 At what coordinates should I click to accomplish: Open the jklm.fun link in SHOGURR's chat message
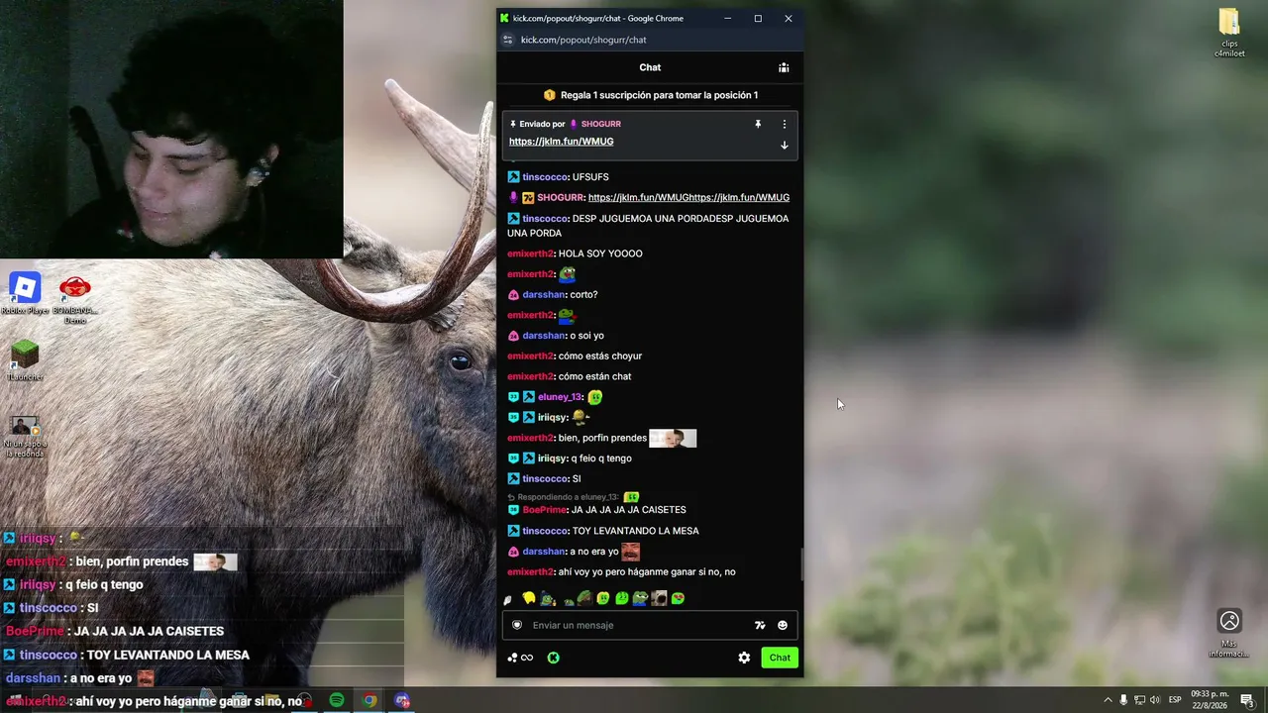(x=688, y=197)
